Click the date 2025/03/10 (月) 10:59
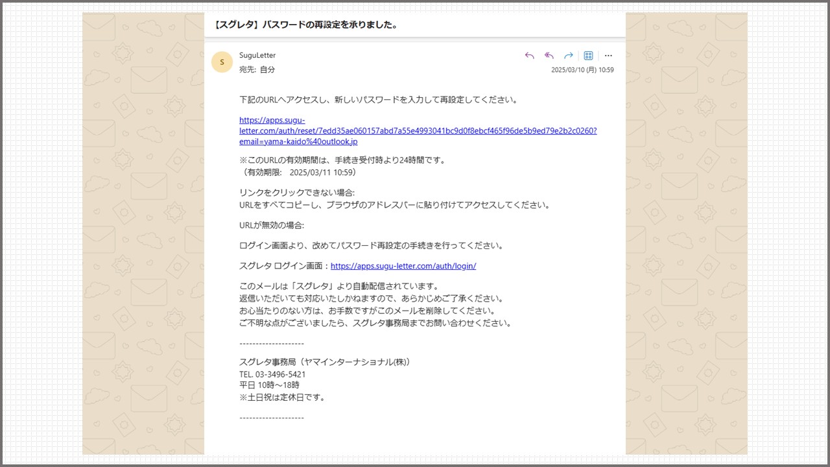The width and height of the screenshot is (830, 467). tap(582, 70)
